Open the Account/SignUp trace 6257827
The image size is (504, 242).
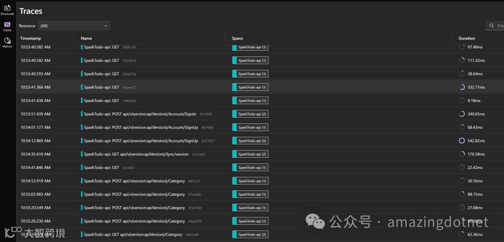148,141
